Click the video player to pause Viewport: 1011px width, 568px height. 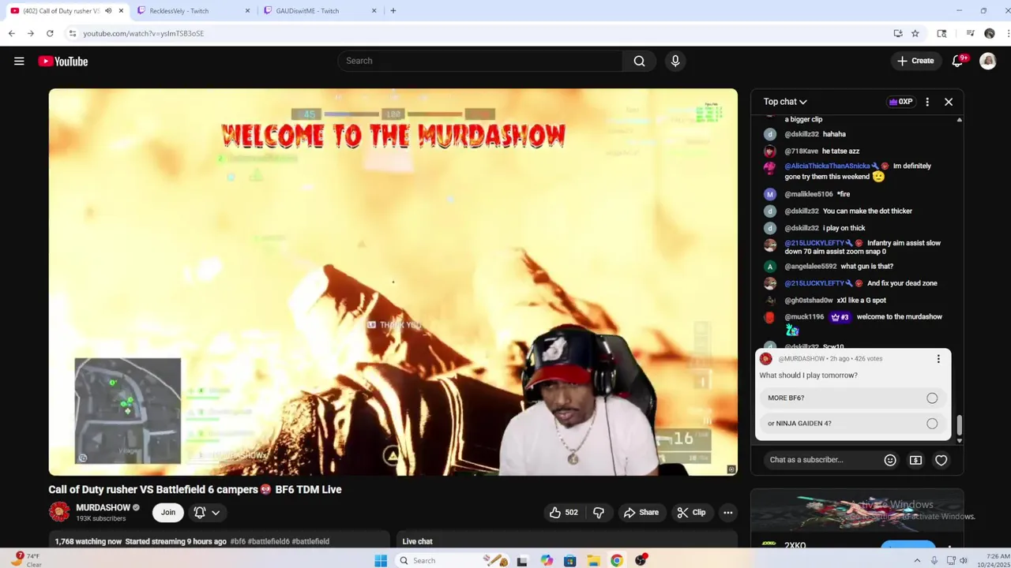pos(393,282)
